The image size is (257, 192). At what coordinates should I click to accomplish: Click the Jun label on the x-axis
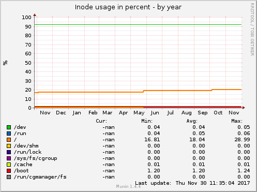pyautogui.click(x=155, y=113)
